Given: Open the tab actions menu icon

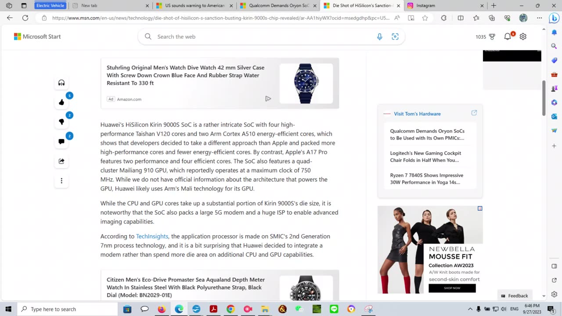Looking at the screenshot, I should coord(24,6).
